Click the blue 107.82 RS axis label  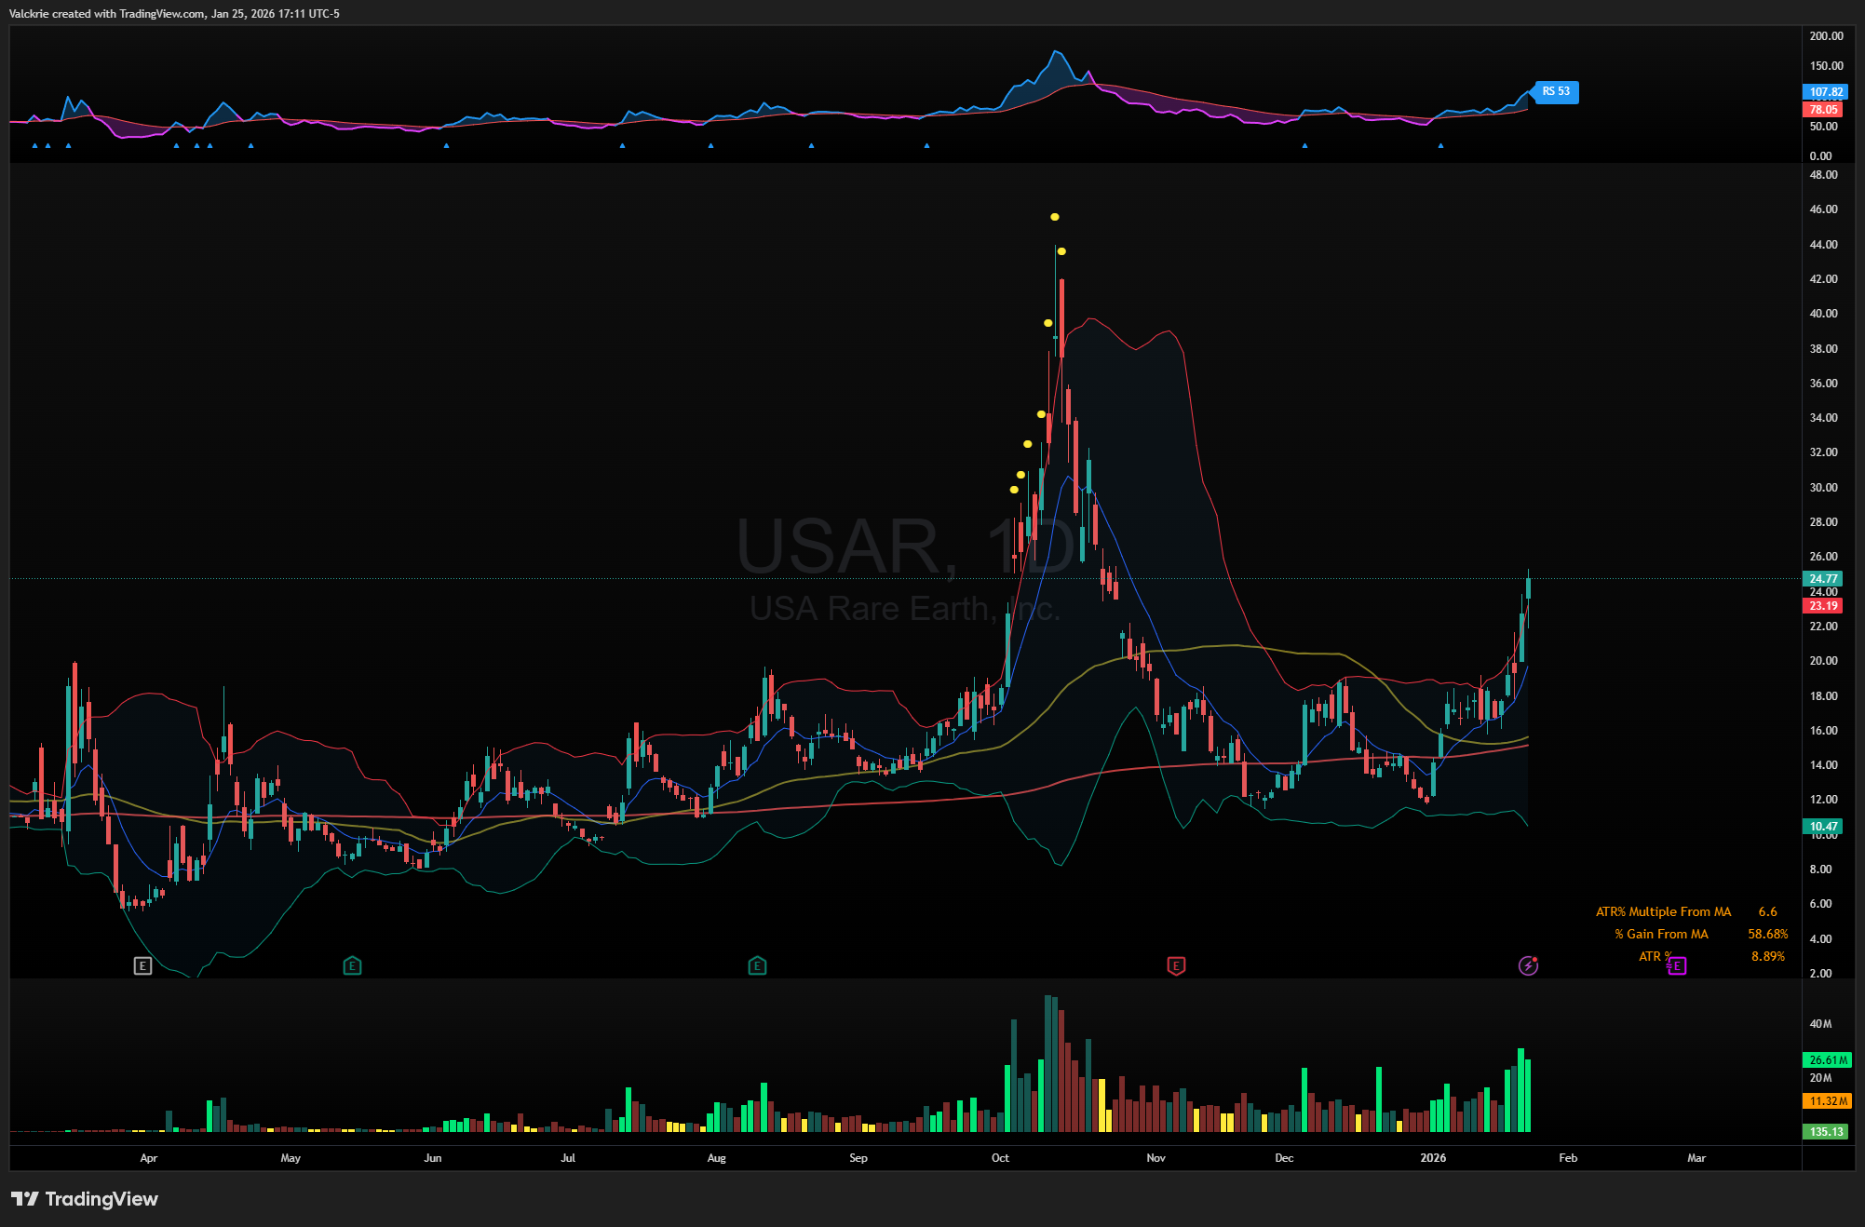(x=1825, y=92)
